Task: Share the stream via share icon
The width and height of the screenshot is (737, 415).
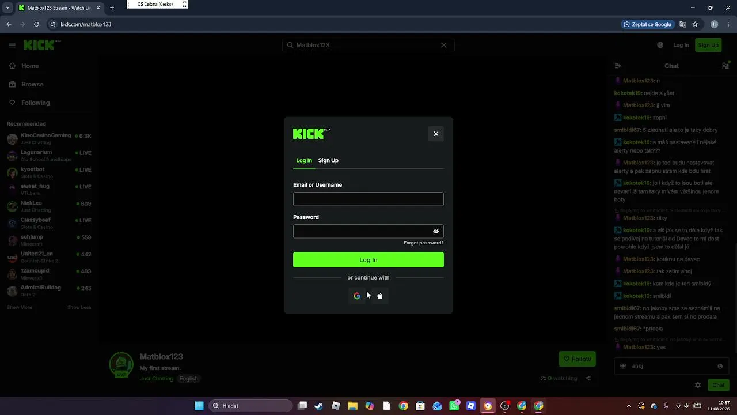Action: [588, 378]
